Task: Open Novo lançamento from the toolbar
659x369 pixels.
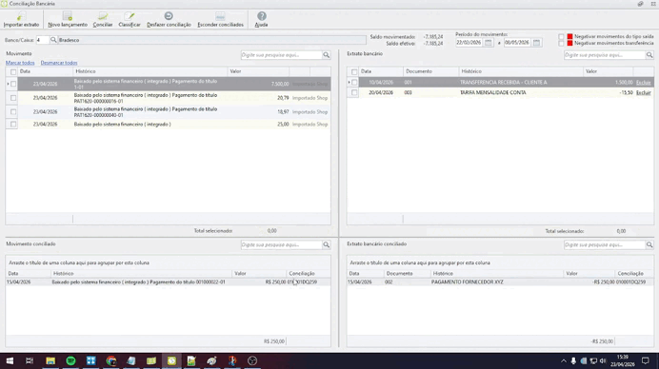Action: (68, 19)
